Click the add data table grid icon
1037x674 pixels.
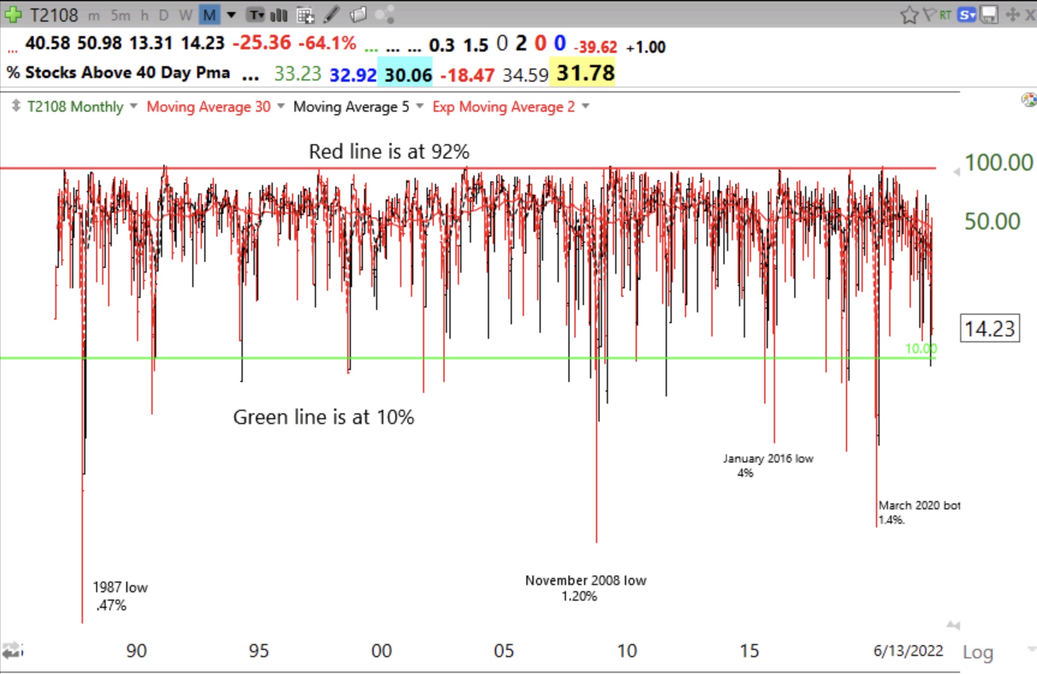pos(305,15)
